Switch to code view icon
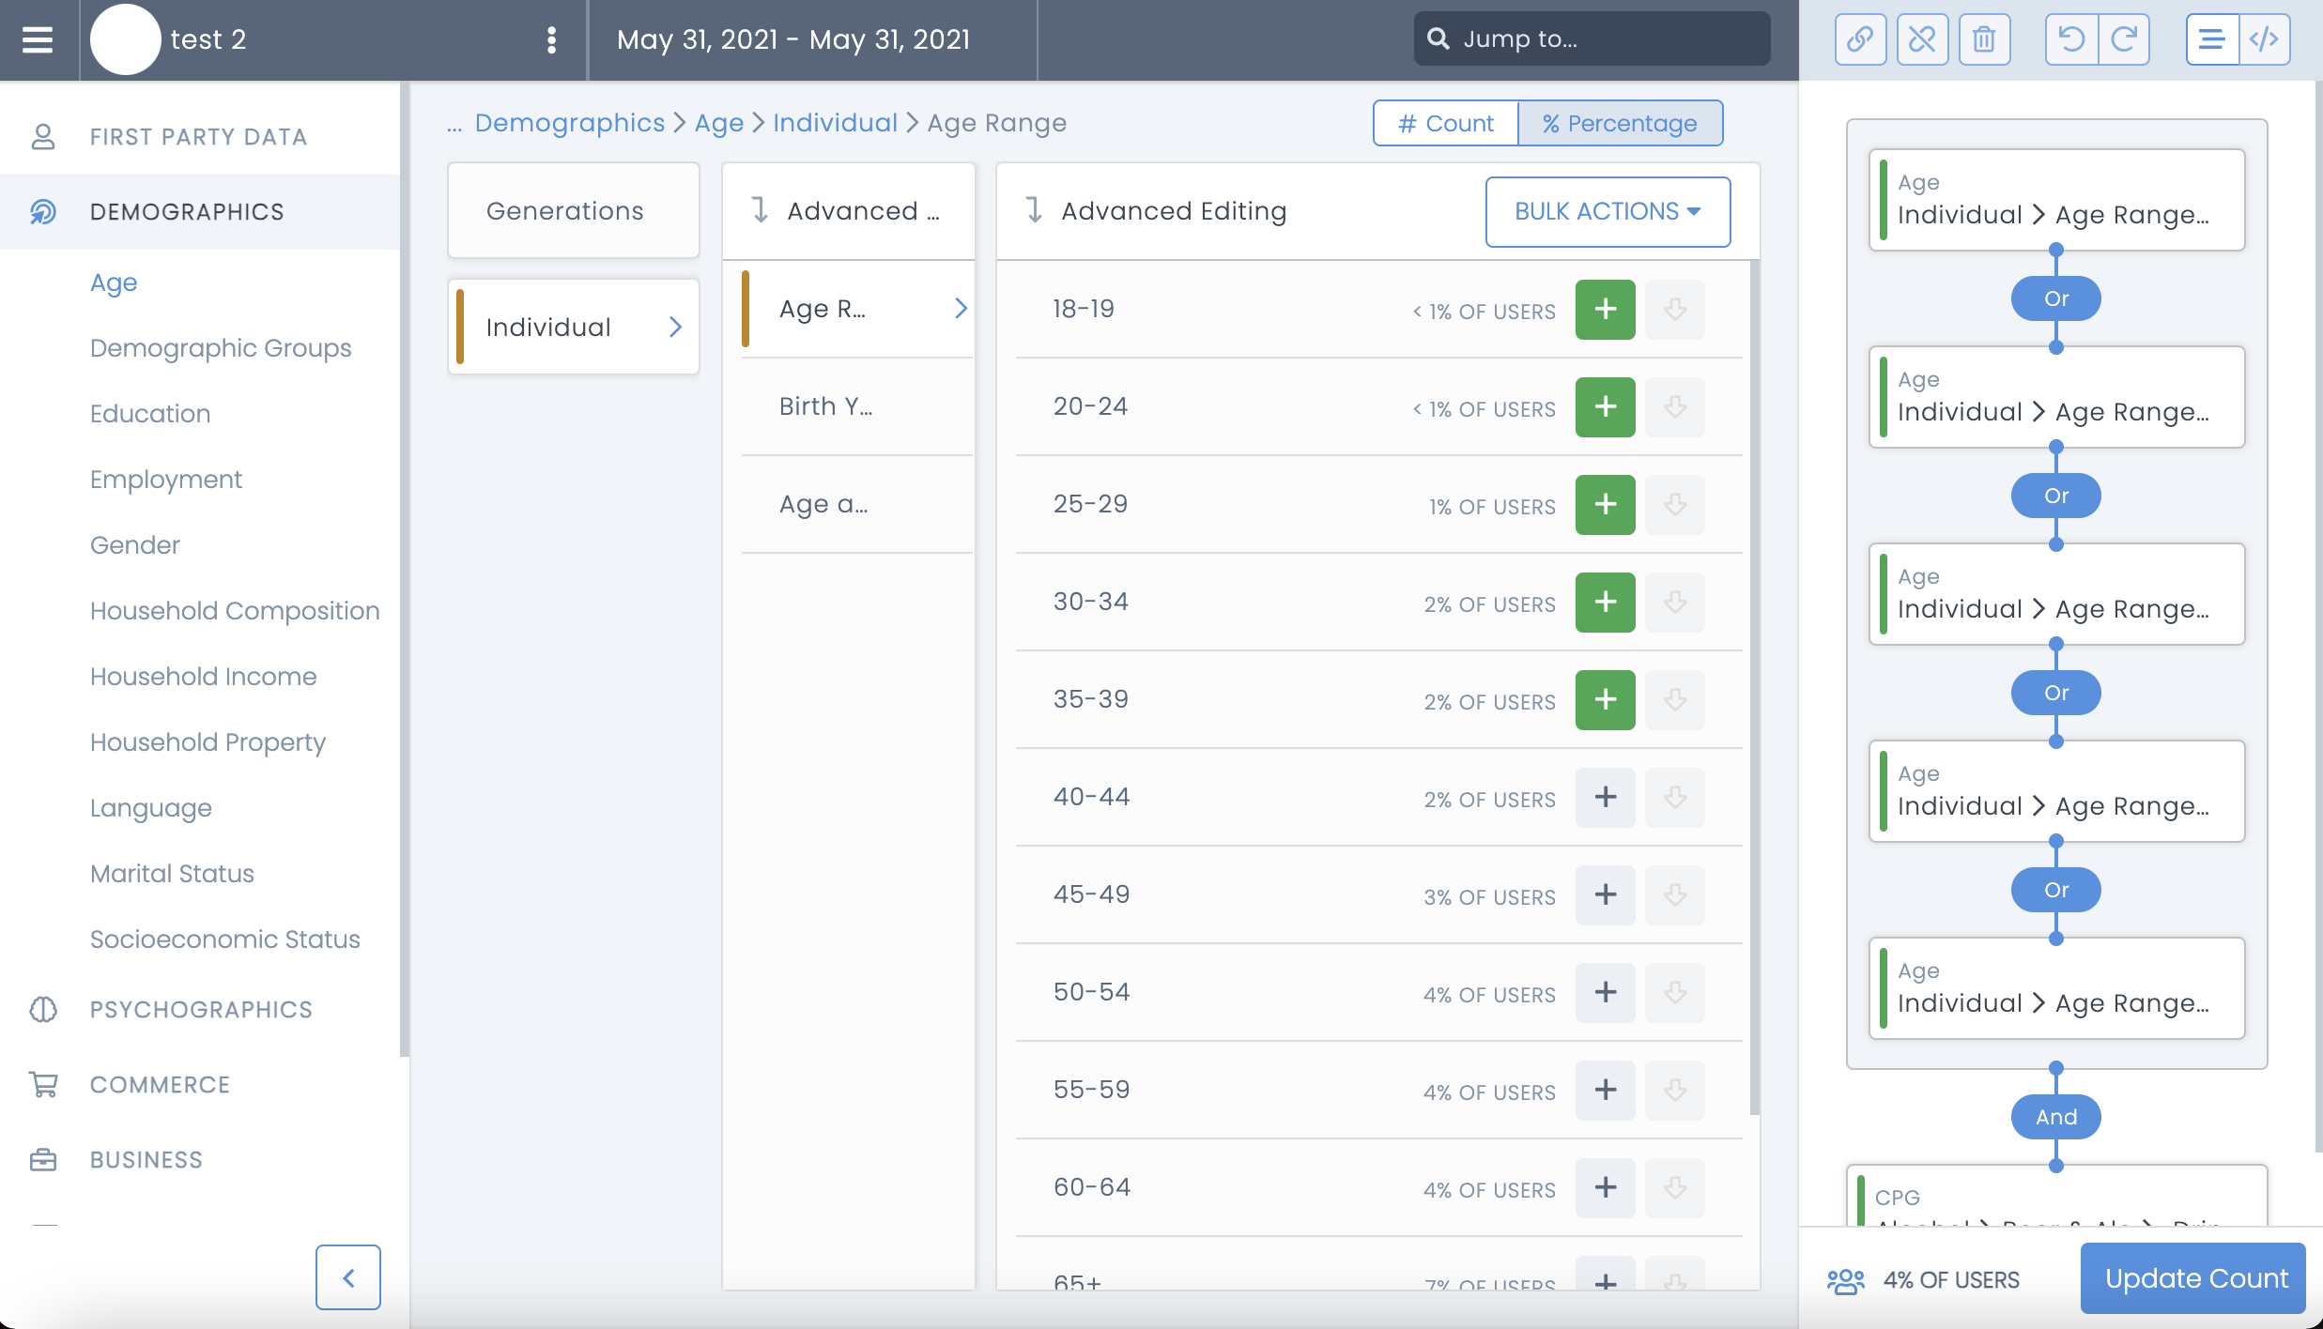Screen dimensions: 2323x1329 click(x=2264, y=39)
